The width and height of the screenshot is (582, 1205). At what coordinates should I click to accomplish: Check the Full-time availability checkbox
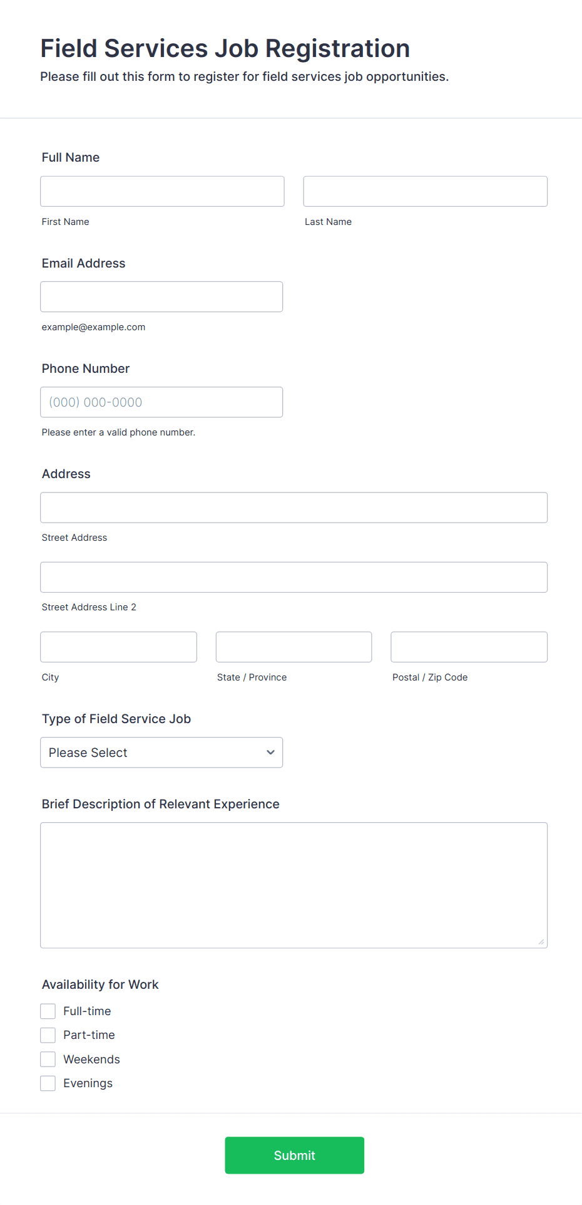pos(48,1011)
